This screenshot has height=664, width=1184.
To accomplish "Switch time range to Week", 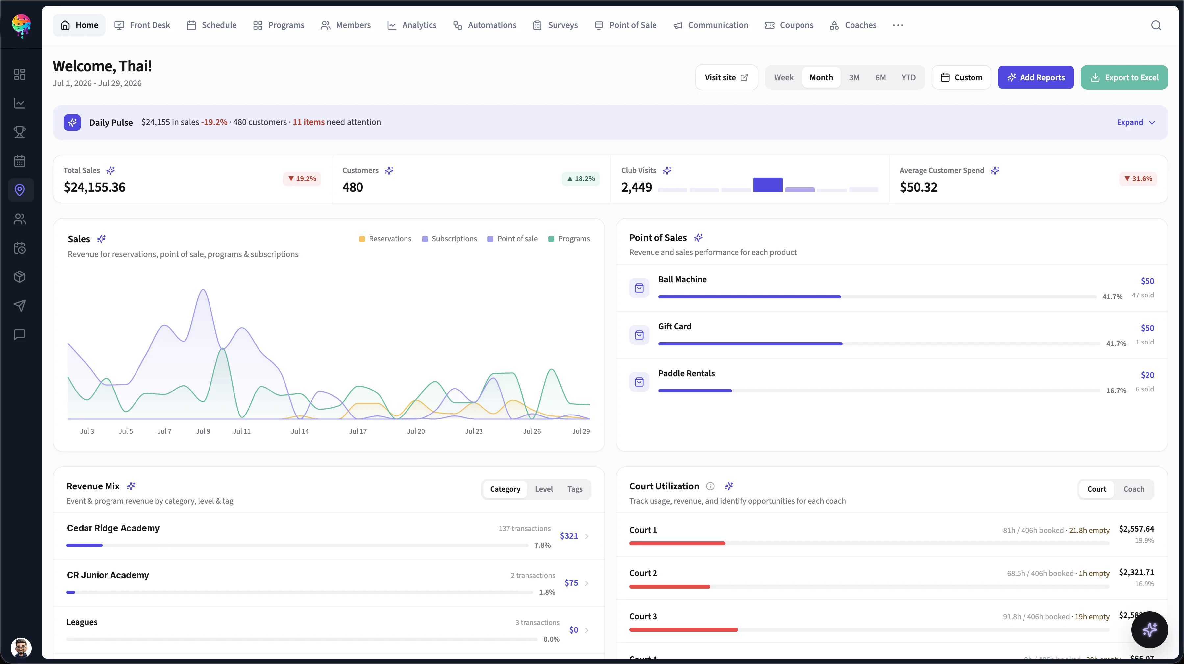I will [x=784, y=77].
